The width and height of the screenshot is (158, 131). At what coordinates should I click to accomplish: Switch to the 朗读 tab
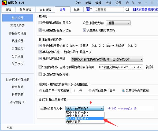[x=8, y=10]
